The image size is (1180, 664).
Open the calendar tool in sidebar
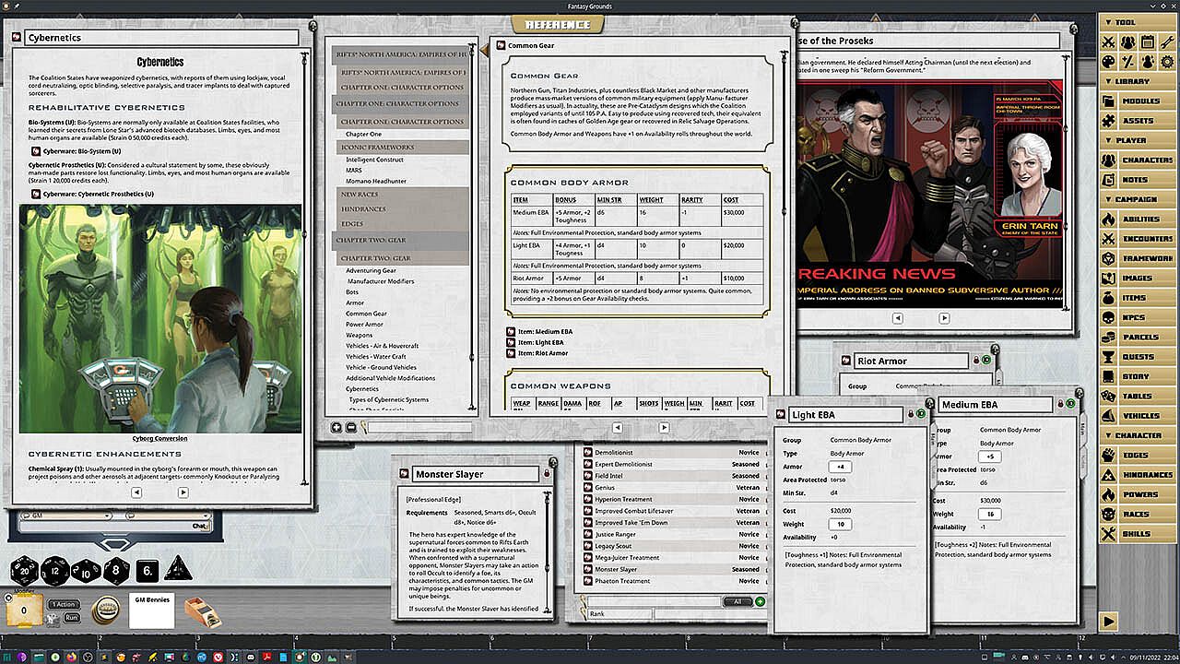(1147, 41)
